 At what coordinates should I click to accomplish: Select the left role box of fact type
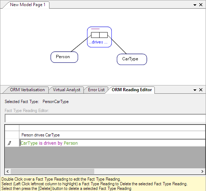[95, 35]
